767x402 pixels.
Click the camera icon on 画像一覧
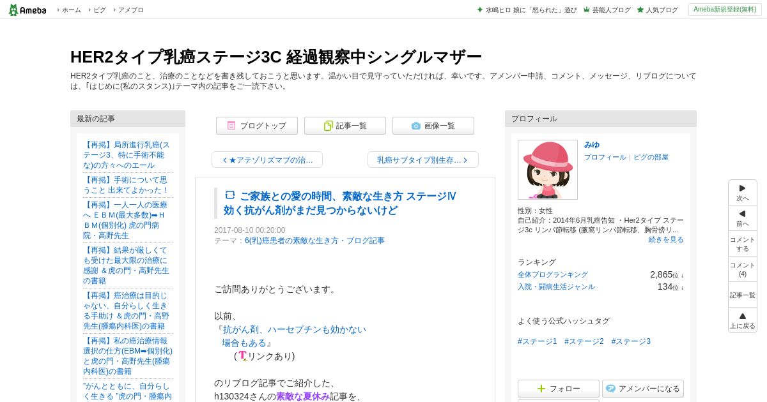416,126
